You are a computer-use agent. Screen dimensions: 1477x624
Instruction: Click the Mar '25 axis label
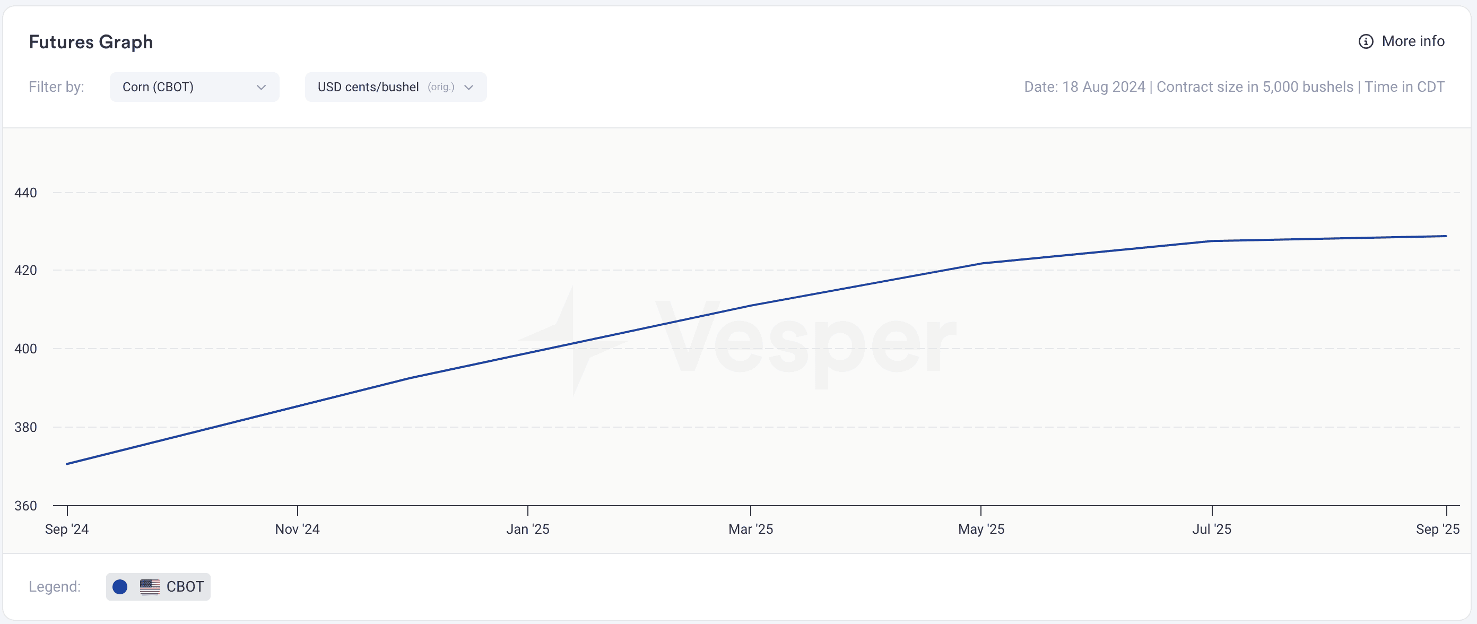[751, 530]
